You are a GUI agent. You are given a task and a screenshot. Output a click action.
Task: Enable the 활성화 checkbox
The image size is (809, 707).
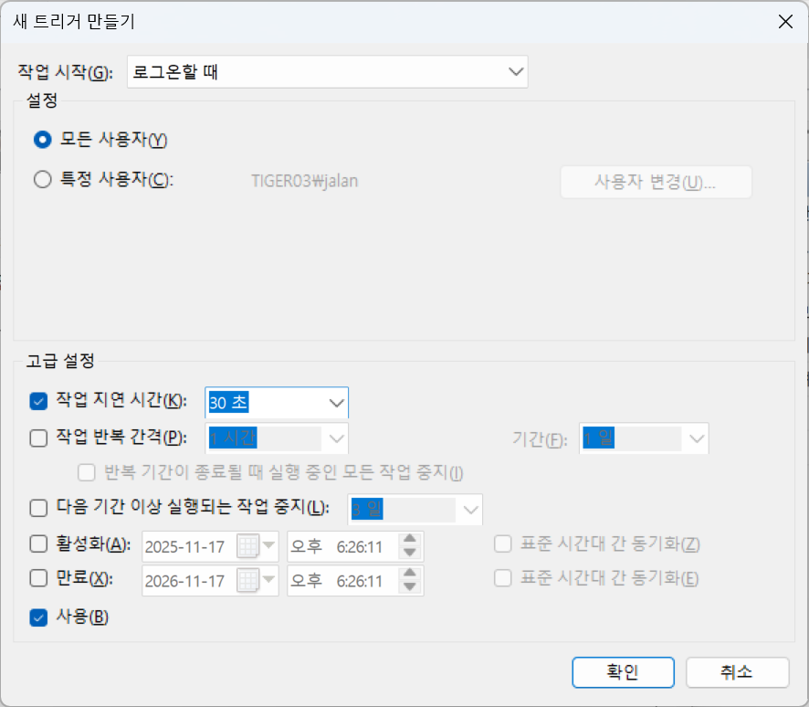38,545
